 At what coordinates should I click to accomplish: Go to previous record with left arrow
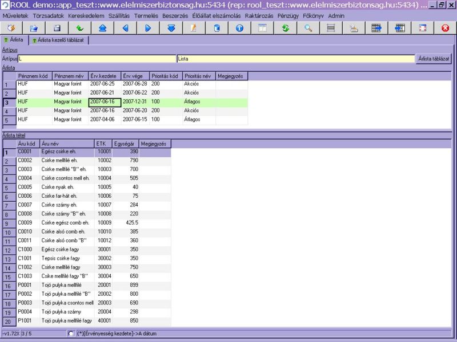pyautogui.click(x=125, y=28)
